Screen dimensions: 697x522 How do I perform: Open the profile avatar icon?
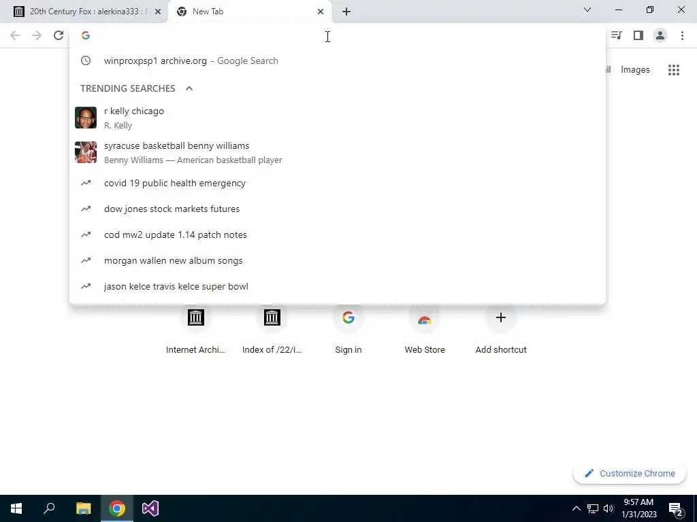(660, 35)
